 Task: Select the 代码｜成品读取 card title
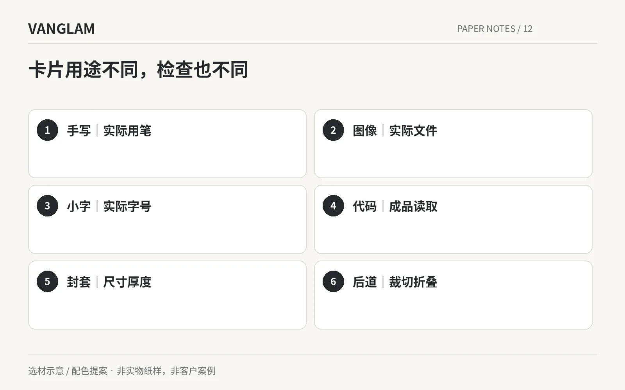[x=395, y=206]
